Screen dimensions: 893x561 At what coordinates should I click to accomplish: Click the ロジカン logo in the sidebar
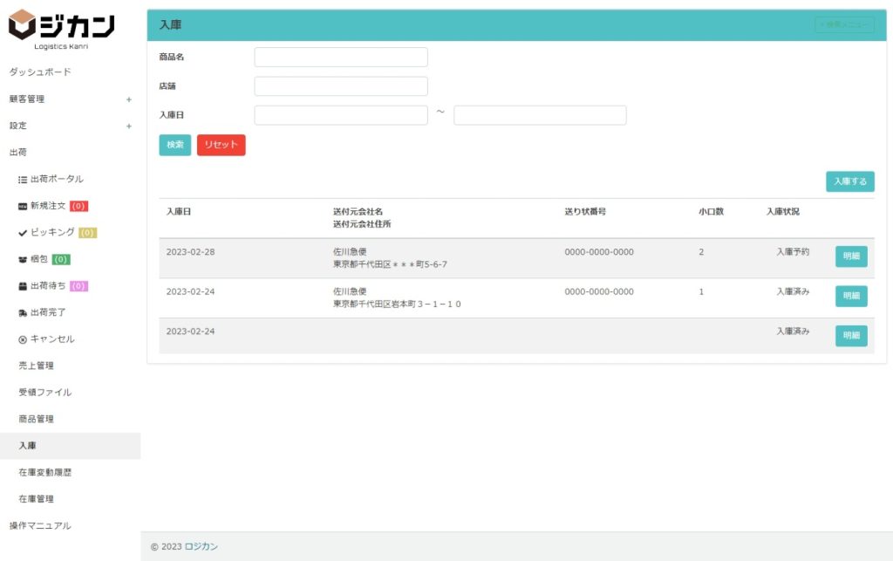[61, 28]
